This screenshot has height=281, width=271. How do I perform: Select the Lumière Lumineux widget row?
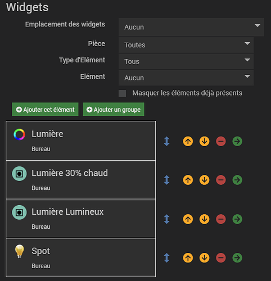click(80, 219)
